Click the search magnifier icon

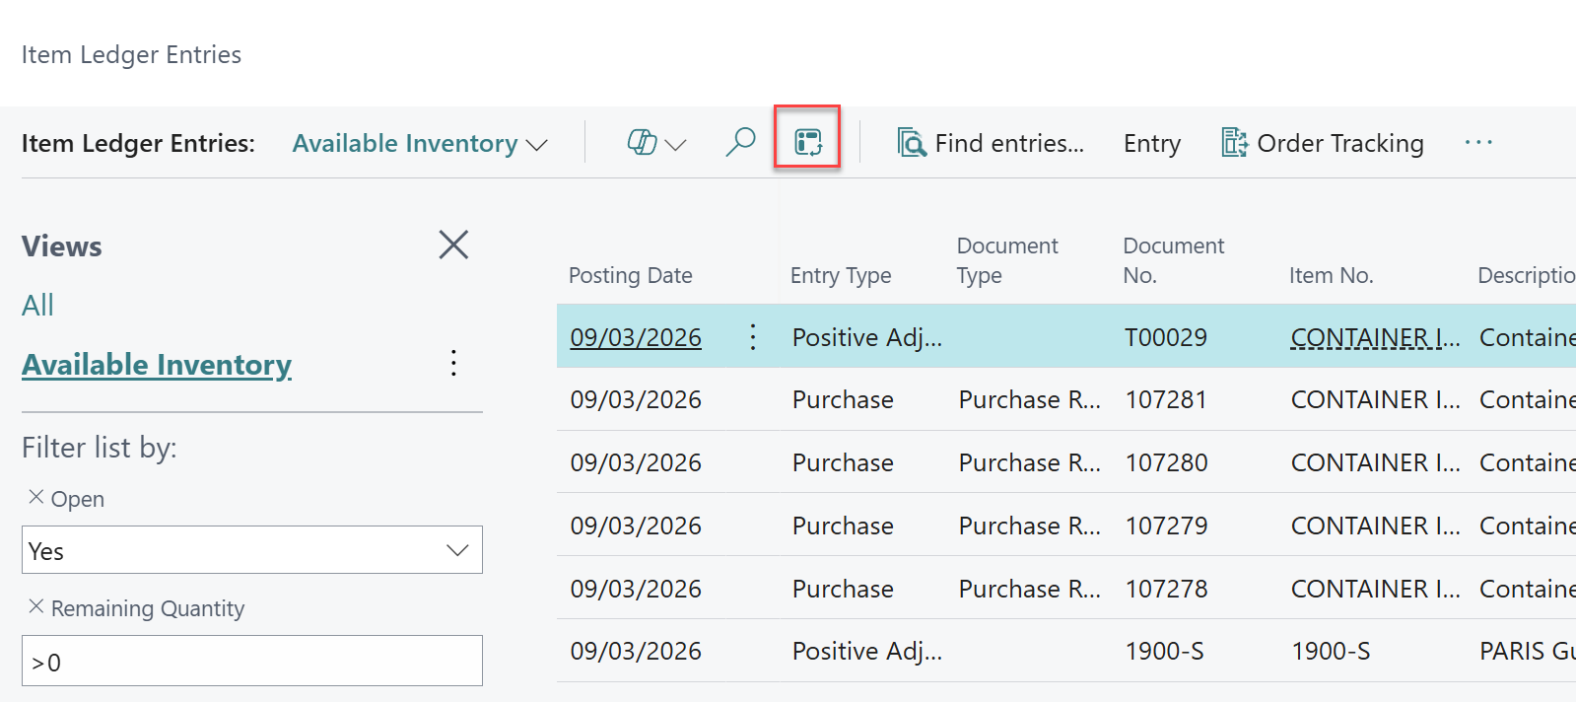point(740,143)
